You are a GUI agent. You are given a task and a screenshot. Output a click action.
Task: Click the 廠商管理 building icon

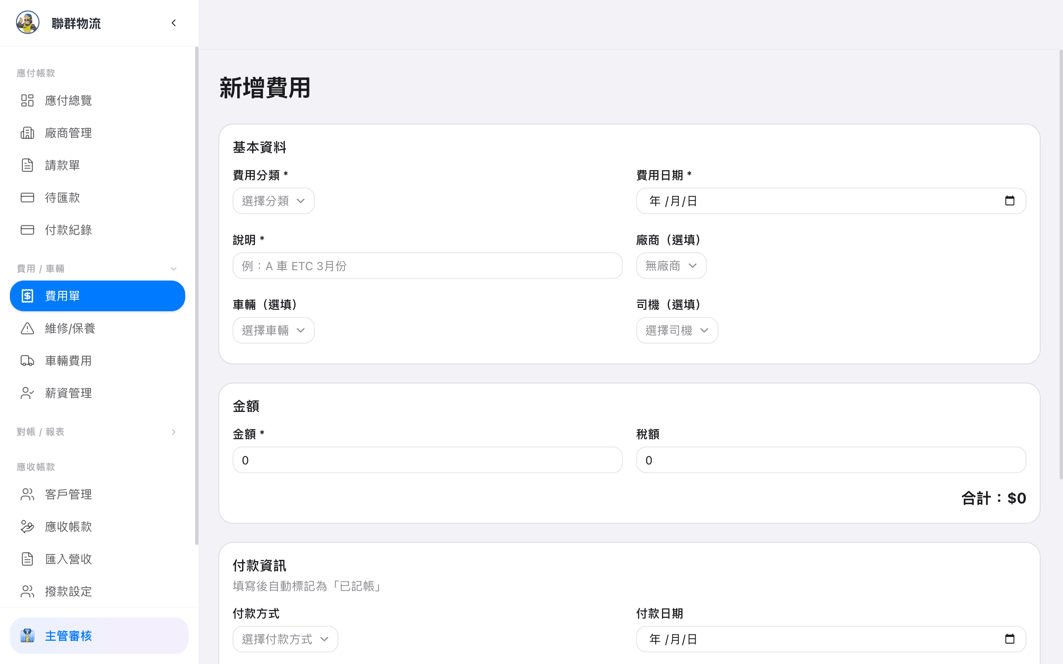(27, 133)
